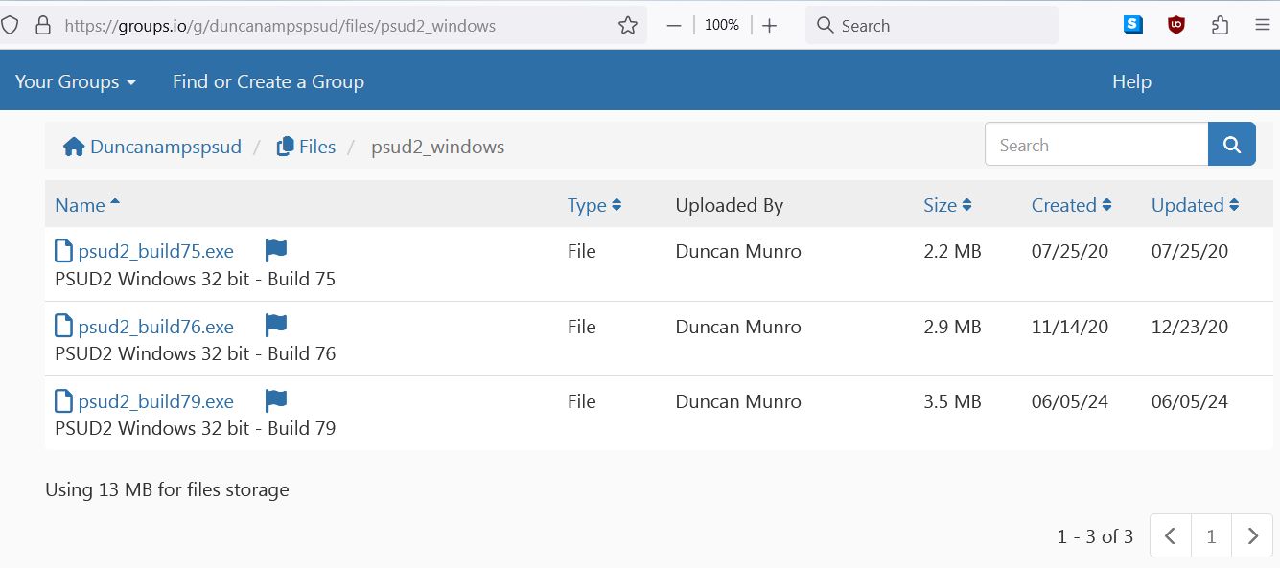Open the Help menu item
The image size is (1280, 568).
click(x=1131, y=82)
